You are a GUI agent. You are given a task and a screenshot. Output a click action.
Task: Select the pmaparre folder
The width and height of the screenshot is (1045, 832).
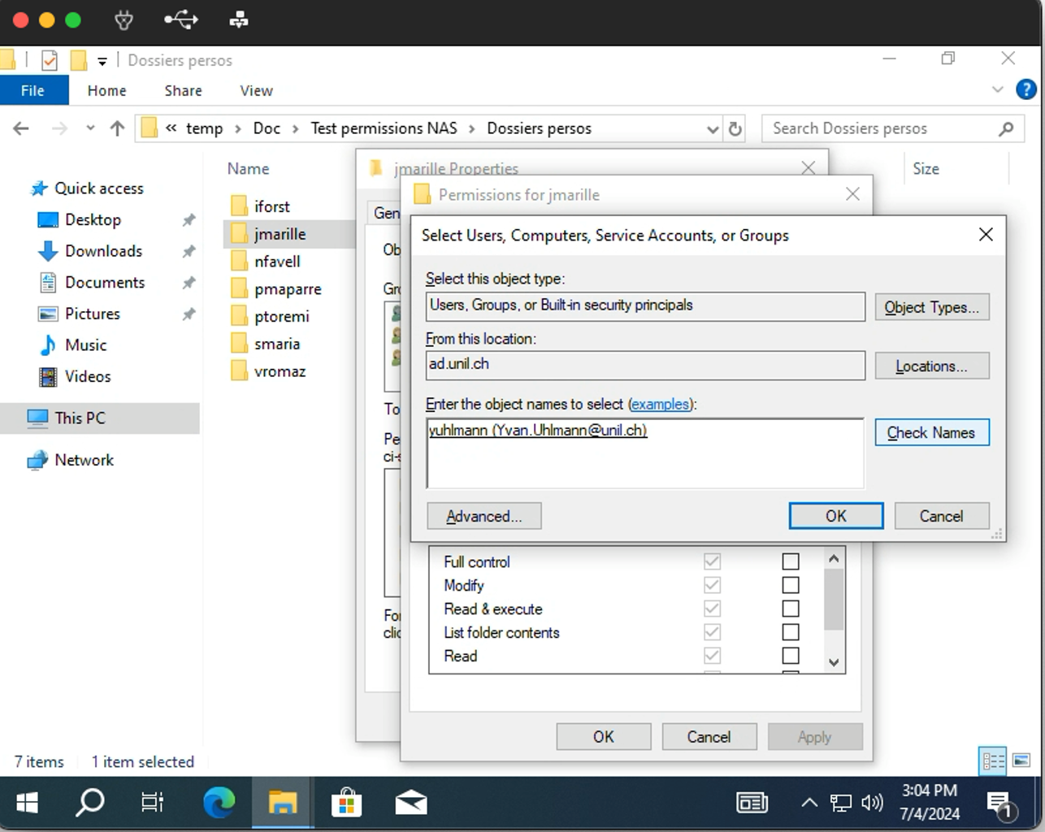(x=288, y=289)
